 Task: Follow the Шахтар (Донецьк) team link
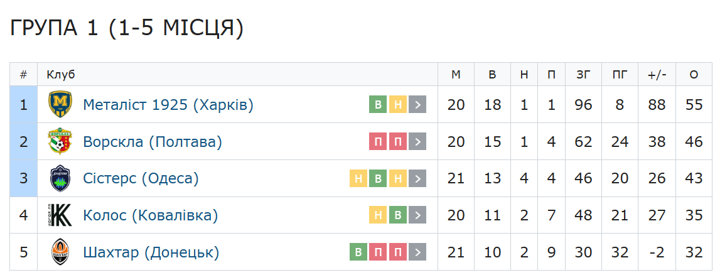tap(151, 253)
